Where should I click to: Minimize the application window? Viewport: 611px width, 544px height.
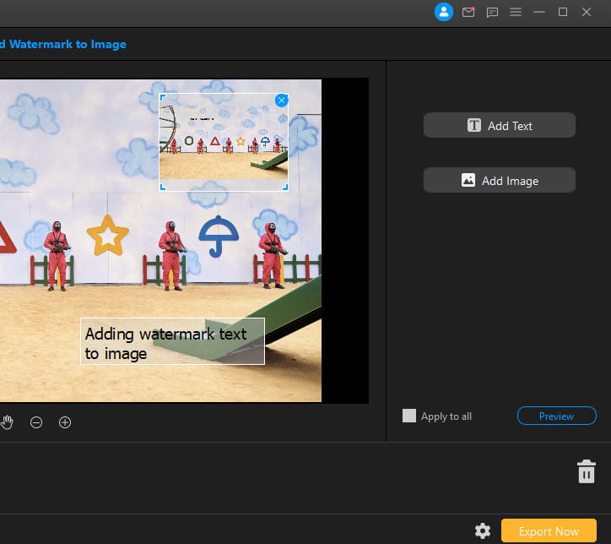click(x=539, y=12)
